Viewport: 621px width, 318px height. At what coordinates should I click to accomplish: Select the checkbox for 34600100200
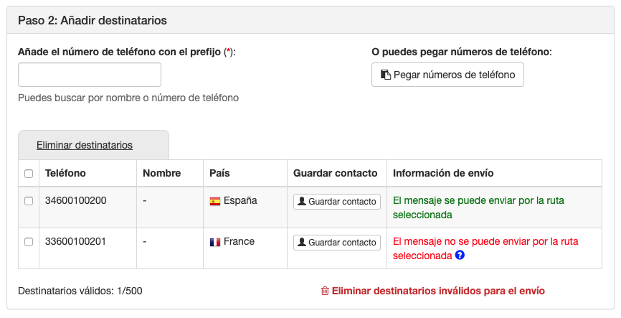(29, 201)
